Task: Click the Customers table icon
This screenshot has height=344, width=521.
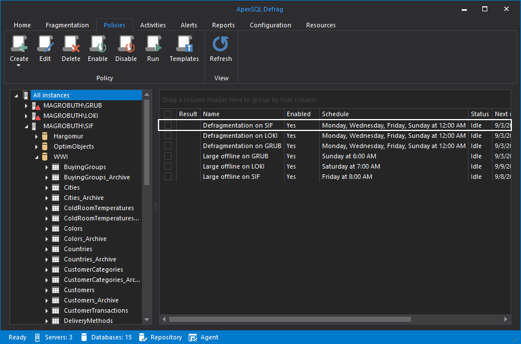Action: (x=55, y=290)
